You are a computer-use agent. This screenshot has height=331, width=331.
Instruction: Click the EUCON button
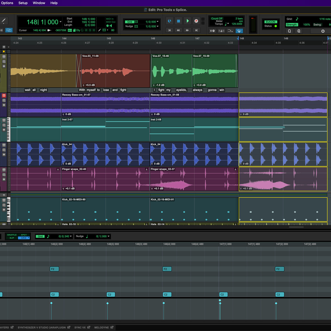click(x=271, y=22)
